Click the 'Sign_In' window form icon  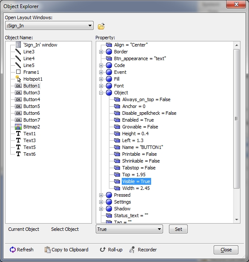pyautogui.click(x=18, y=45)
